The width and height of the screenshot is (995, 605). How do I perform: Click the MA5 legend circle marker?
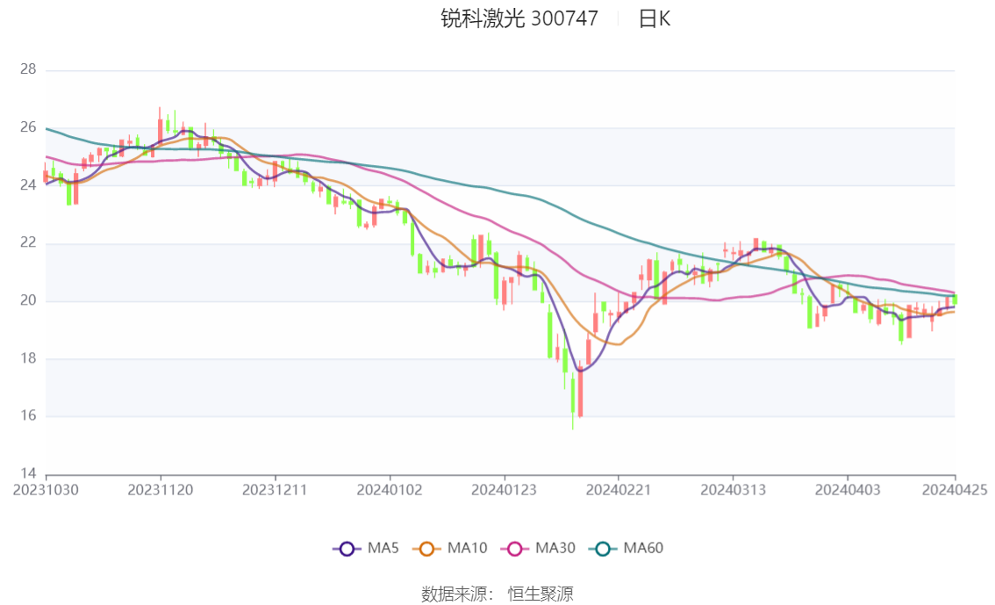[347, 549]
